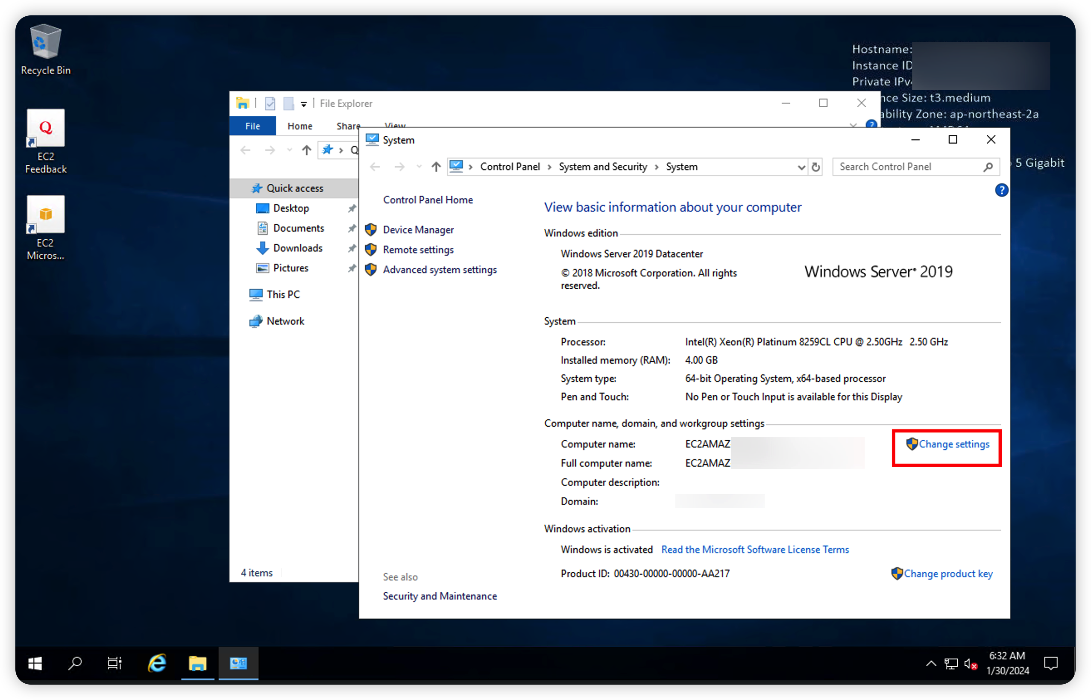The width and height of the screenshot is (1091, 700).
Task: Click the Search Control Panel field
Action: (x=906, y=167)
